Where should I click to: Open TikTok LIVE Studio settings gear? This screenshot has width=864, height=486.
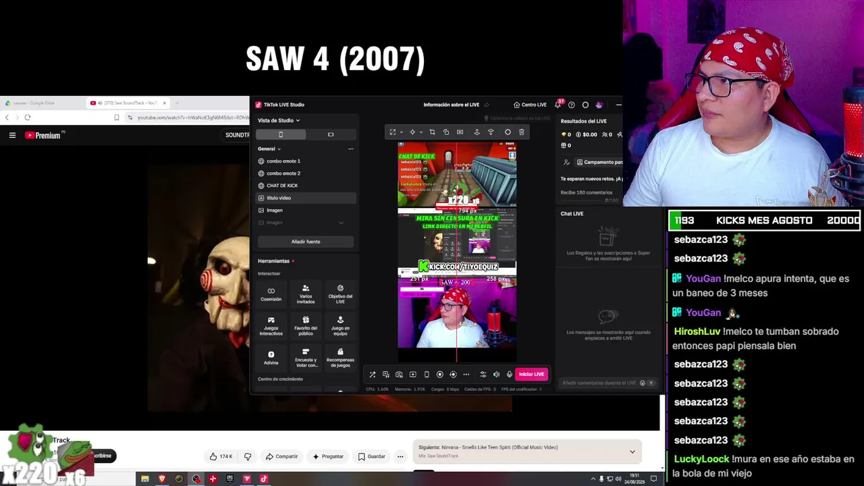pos(585,105)
